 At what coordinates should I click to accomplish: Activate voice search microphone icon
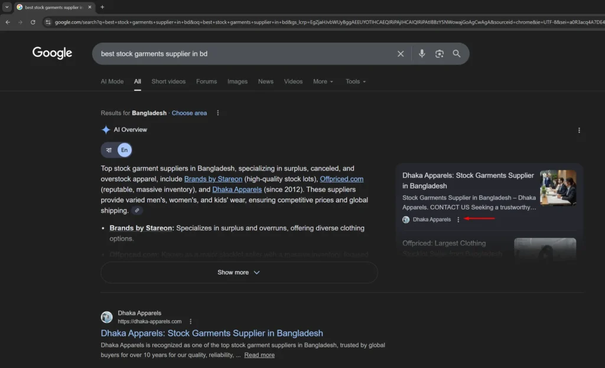pos(421,54)
